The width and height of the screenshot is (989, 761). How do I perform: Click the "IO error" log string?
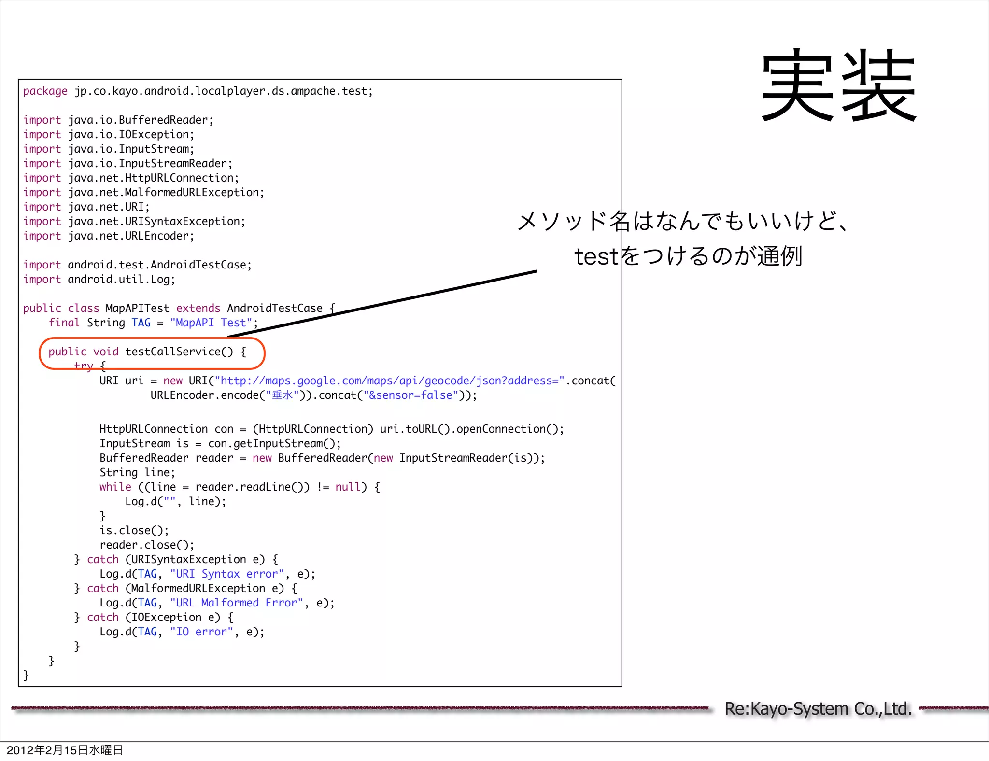pyautogui.click(x=201, y=632)
